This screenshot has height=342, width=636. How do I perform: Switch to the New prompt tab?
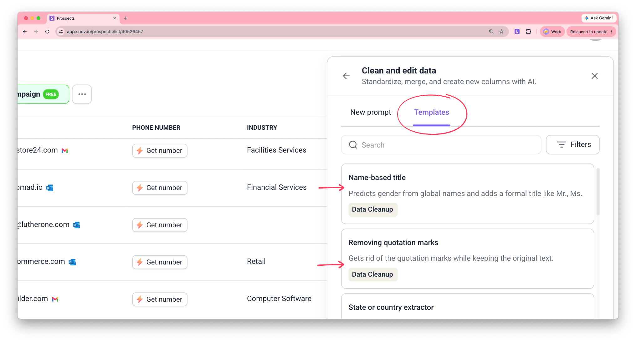point(371,112)
